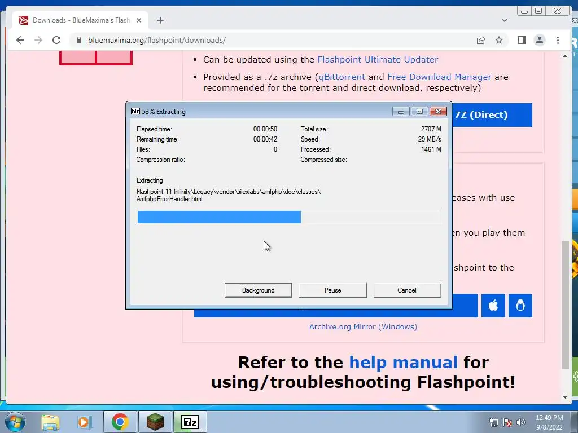Pause the 7-Zip extraction

[332, 290]
